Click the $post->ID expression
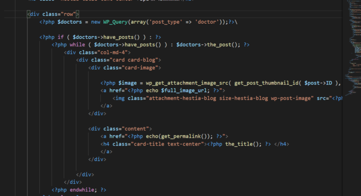 [x=318, y=83]
